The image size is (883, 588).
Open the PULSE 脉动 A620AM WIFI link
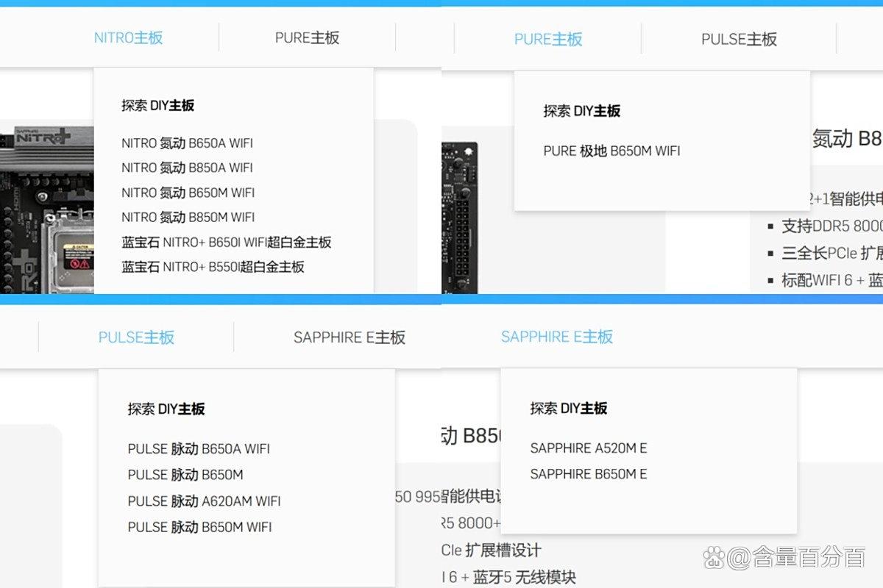coord(204,501)
